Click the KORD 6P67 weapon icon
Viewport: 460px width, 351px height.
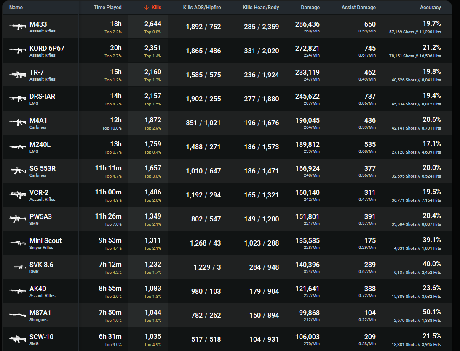(18, 51)
